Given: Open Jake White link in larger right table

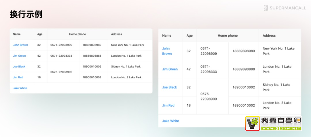Looking at the screenshot, I should [x=170, y=121].
